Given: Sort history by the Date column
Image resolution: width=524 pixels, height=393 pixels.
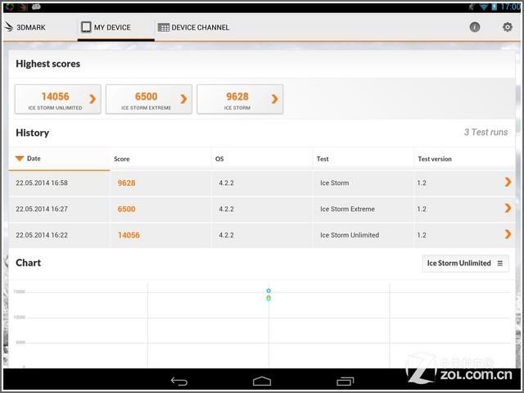Looking at the screenshot, I should tap(60, 158).
